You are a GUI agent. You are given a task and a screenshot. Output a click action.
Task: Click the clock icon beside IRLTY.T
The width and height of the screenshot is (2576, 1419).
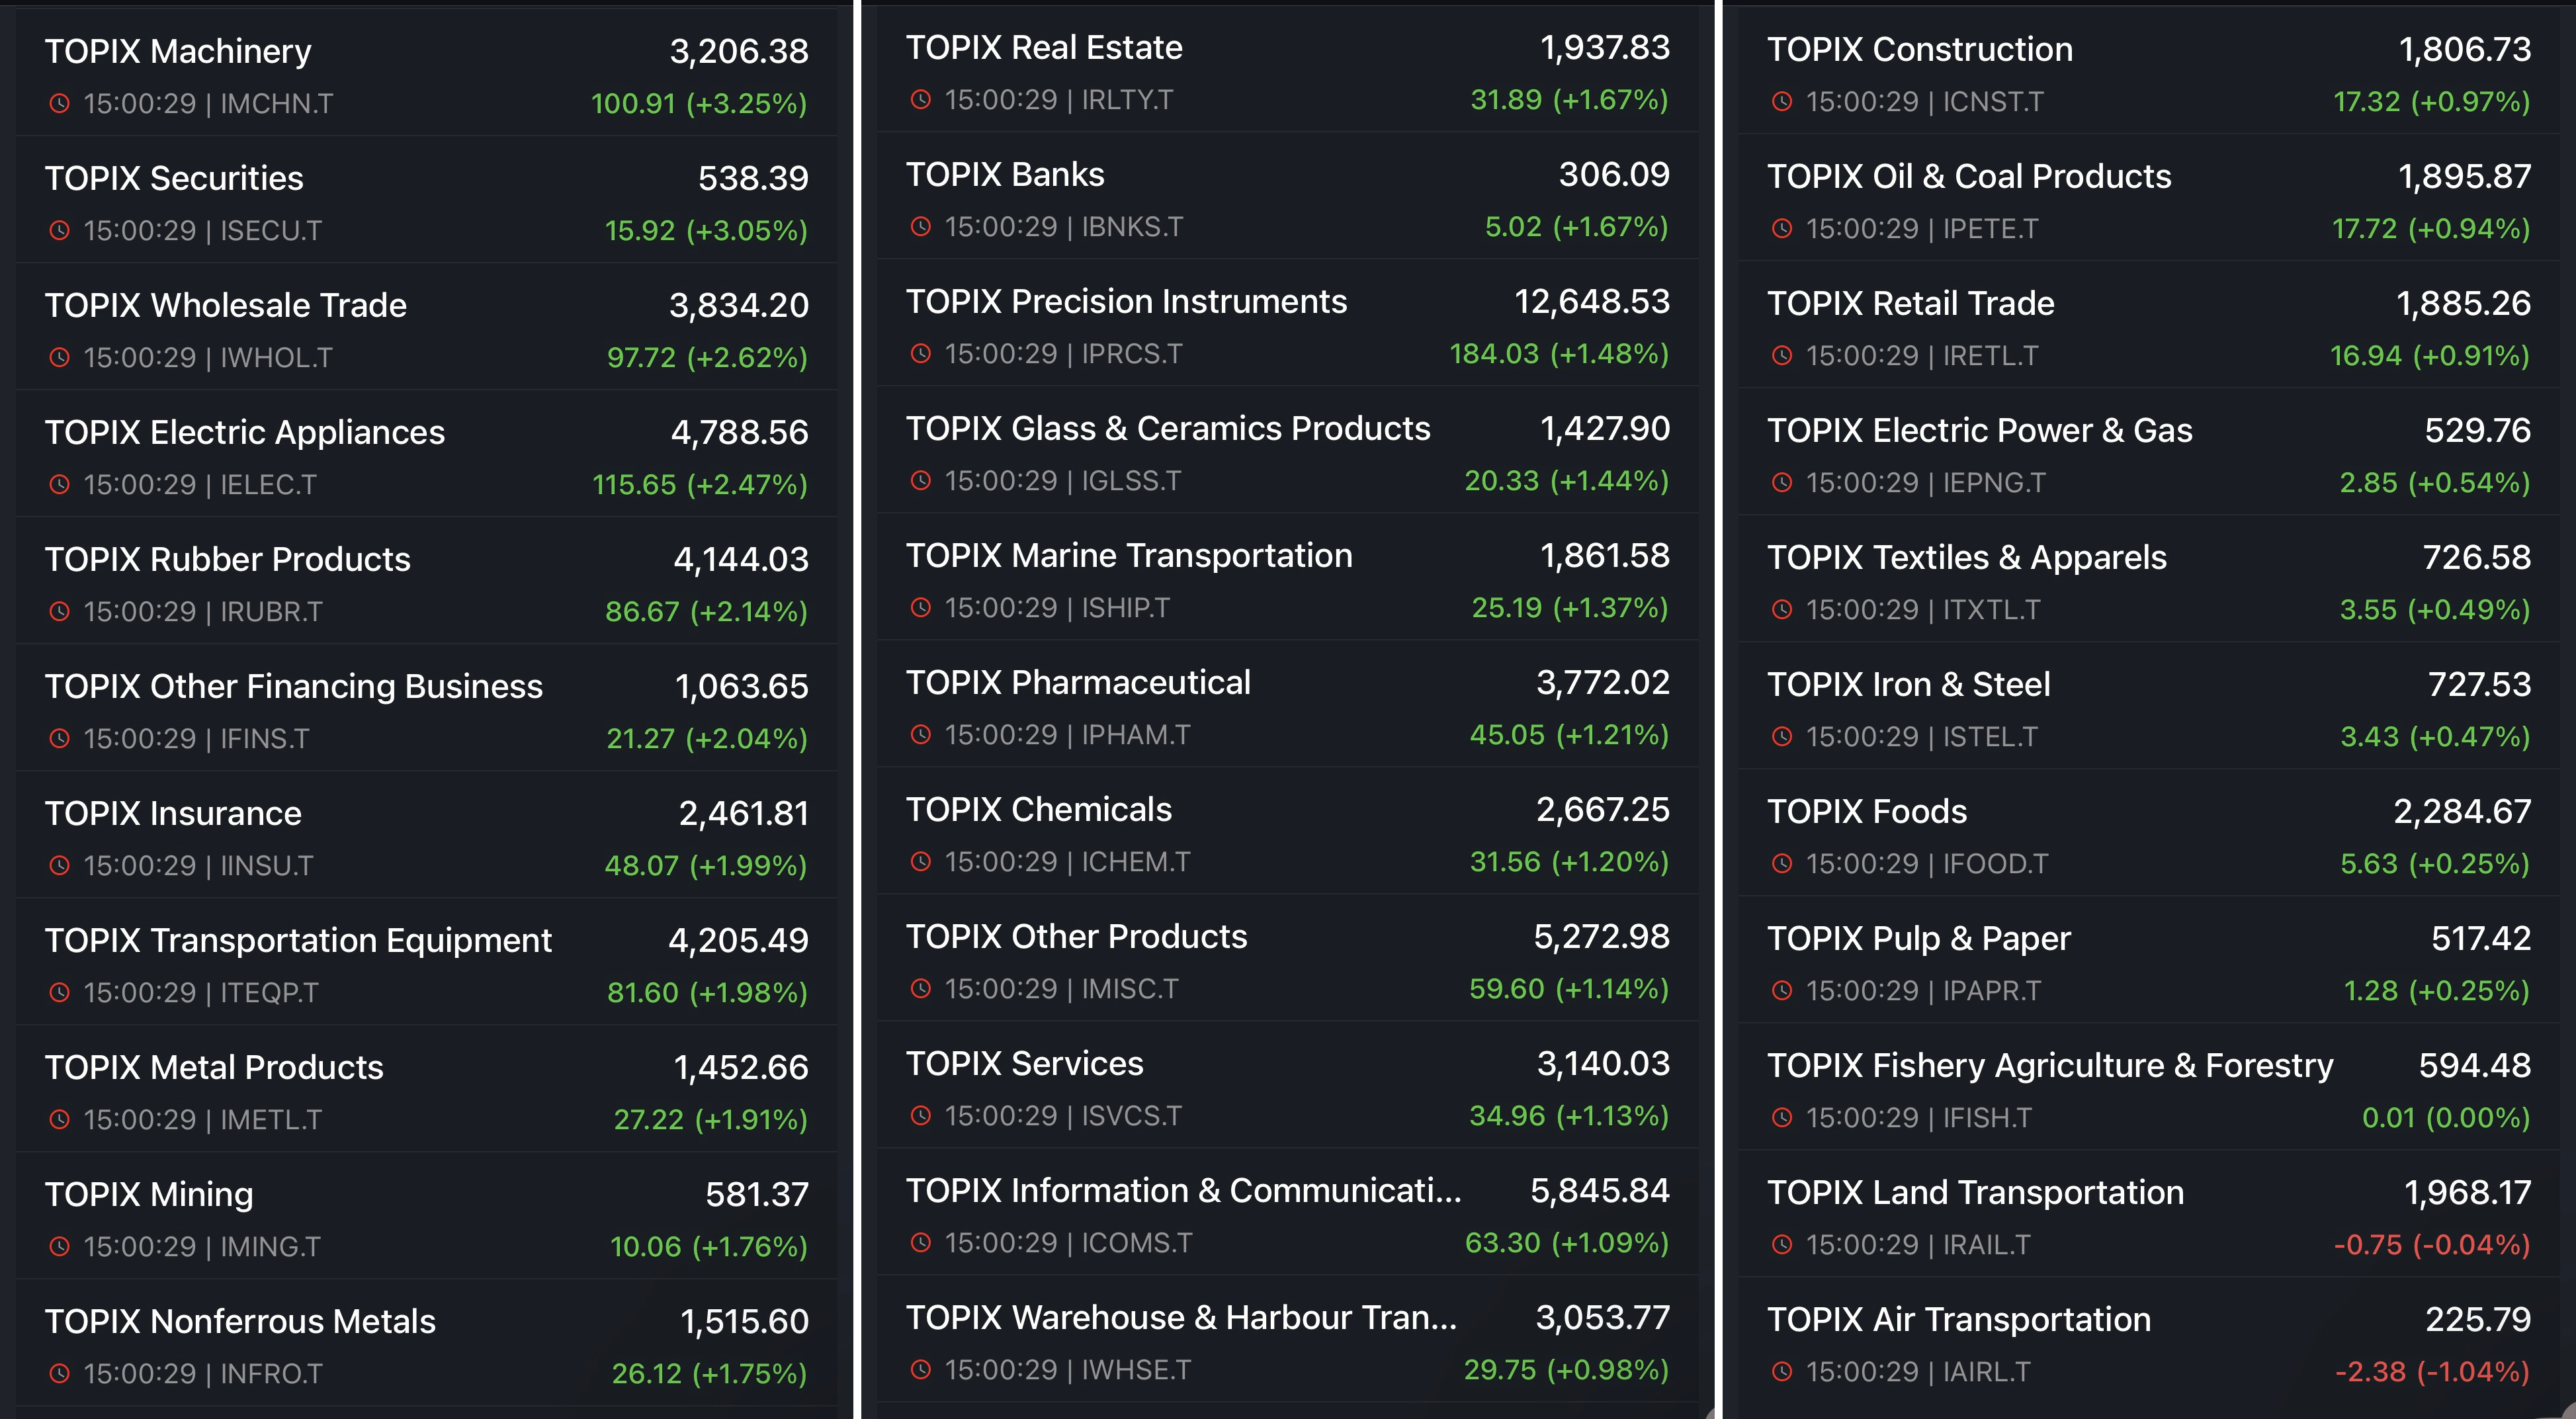pos(921,99)
